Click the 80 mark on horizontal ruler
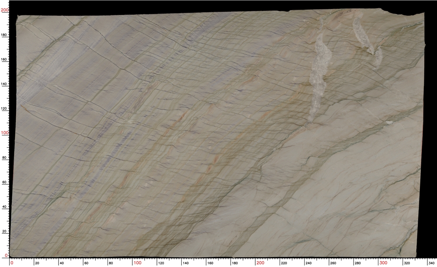 [111, 263]
